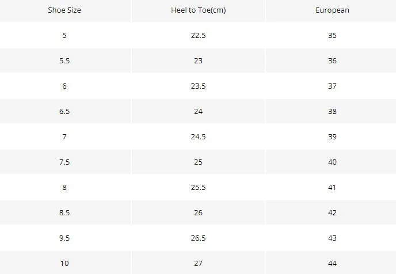Select the 23.5 cm cell
Screen dimensions: 396x274
(x=198, y=86)
